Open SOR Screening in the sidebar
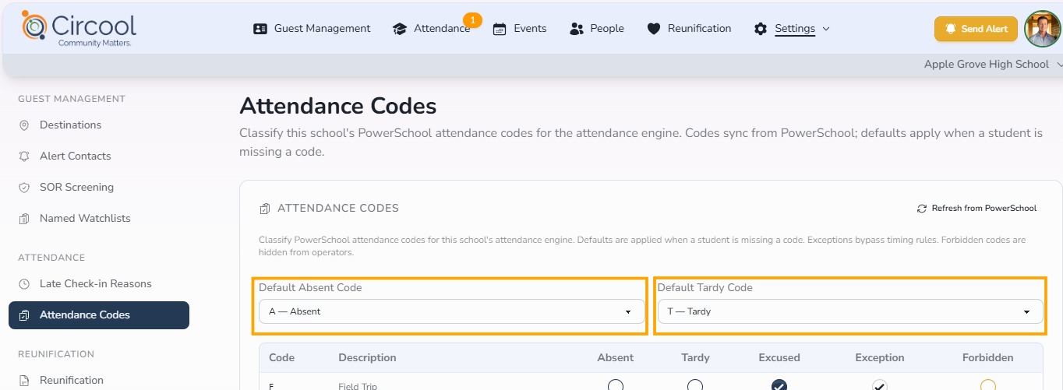Screen dimensions: 1063x390 pos(76,188)
